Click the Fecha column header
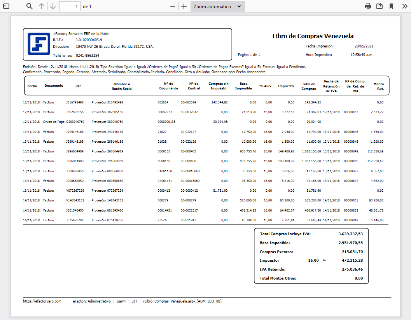The image size is (411, 320). click(32, 86)
